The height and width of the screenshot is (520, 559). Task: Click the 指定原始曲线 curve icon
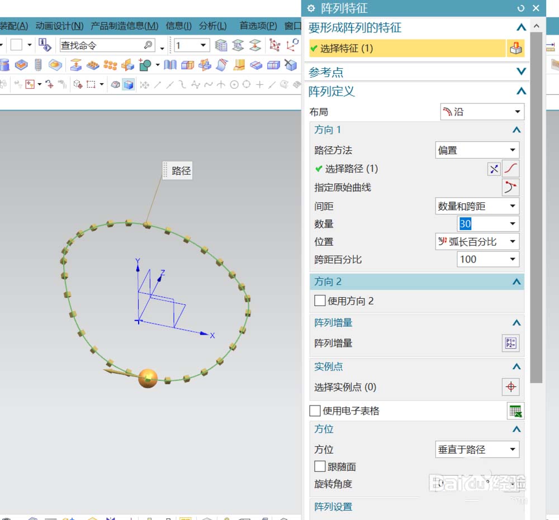pos(510,188)
